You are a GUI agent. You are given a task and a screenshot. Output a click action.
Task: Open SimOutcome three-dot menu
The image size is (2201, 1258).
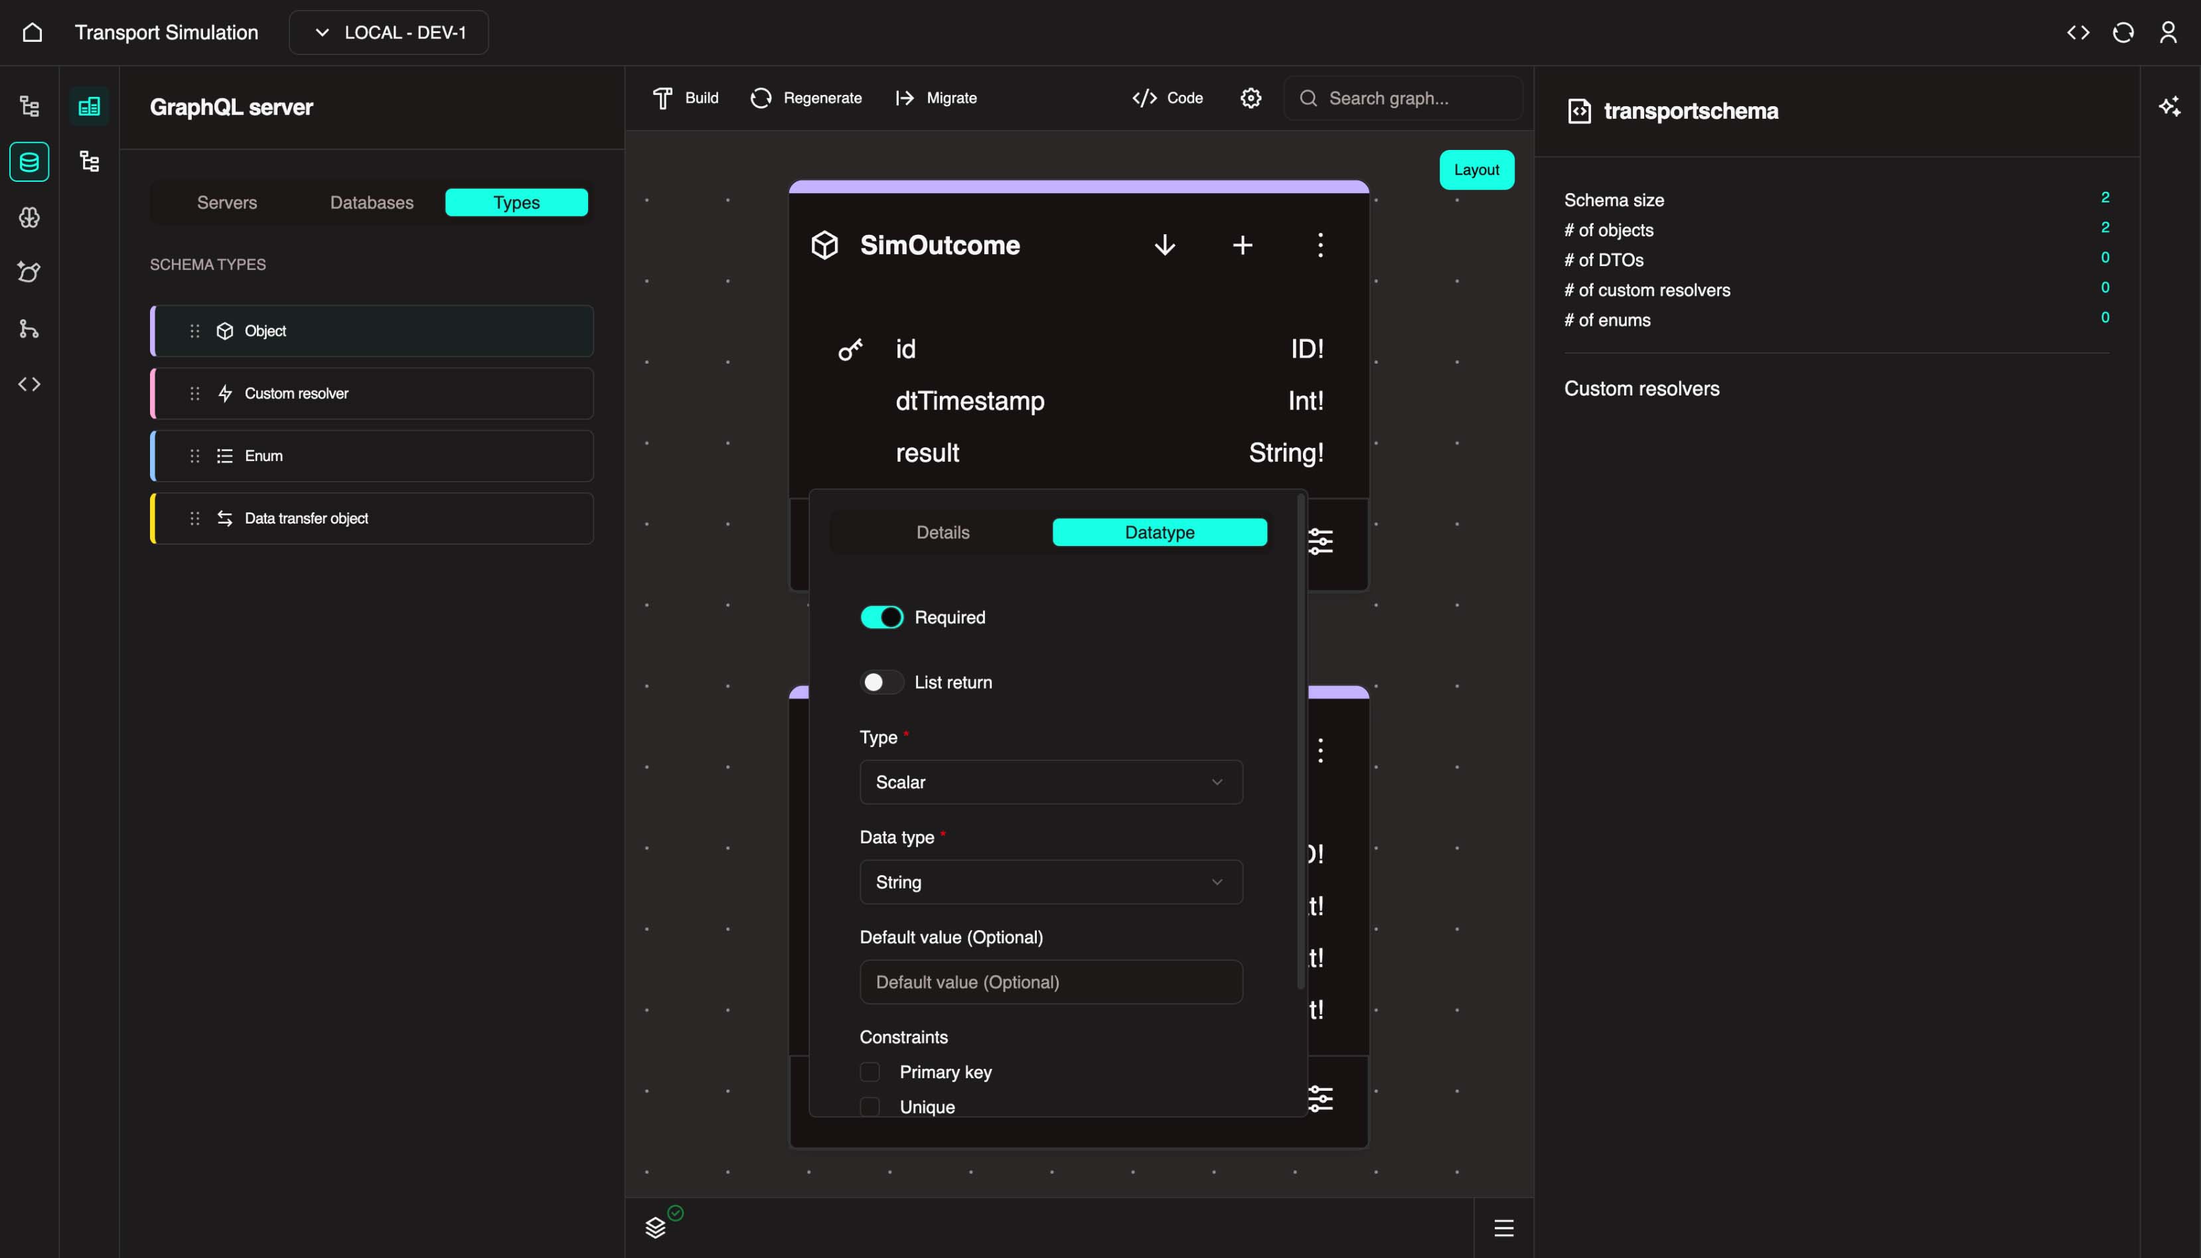tap(1320, 245)
